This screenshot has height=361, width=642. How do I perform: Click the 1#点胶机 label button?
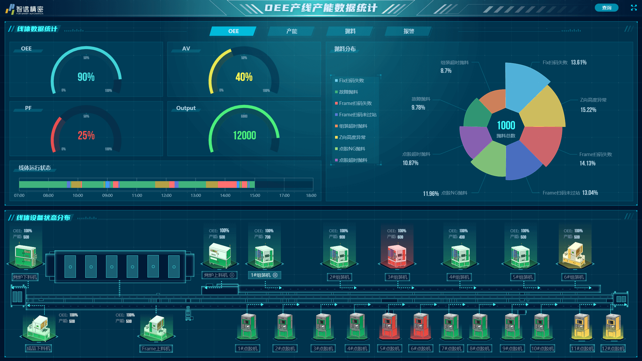pos(247,348)
